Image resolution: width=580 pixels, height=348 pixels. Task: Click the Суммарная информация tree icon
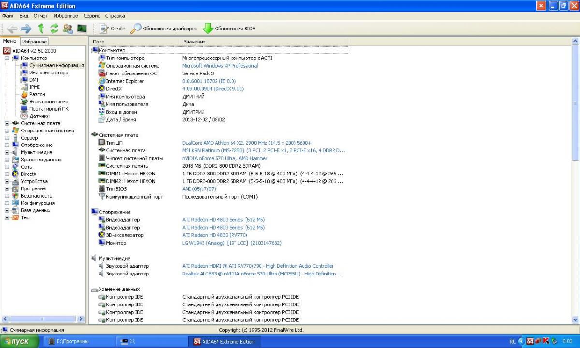click(x=24, y=65)
